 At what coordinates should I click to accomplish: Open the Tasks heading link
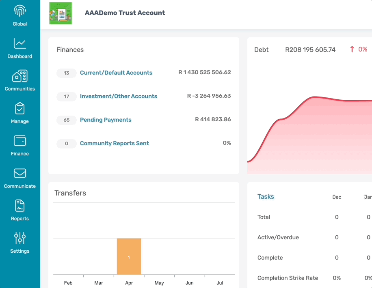266,196
